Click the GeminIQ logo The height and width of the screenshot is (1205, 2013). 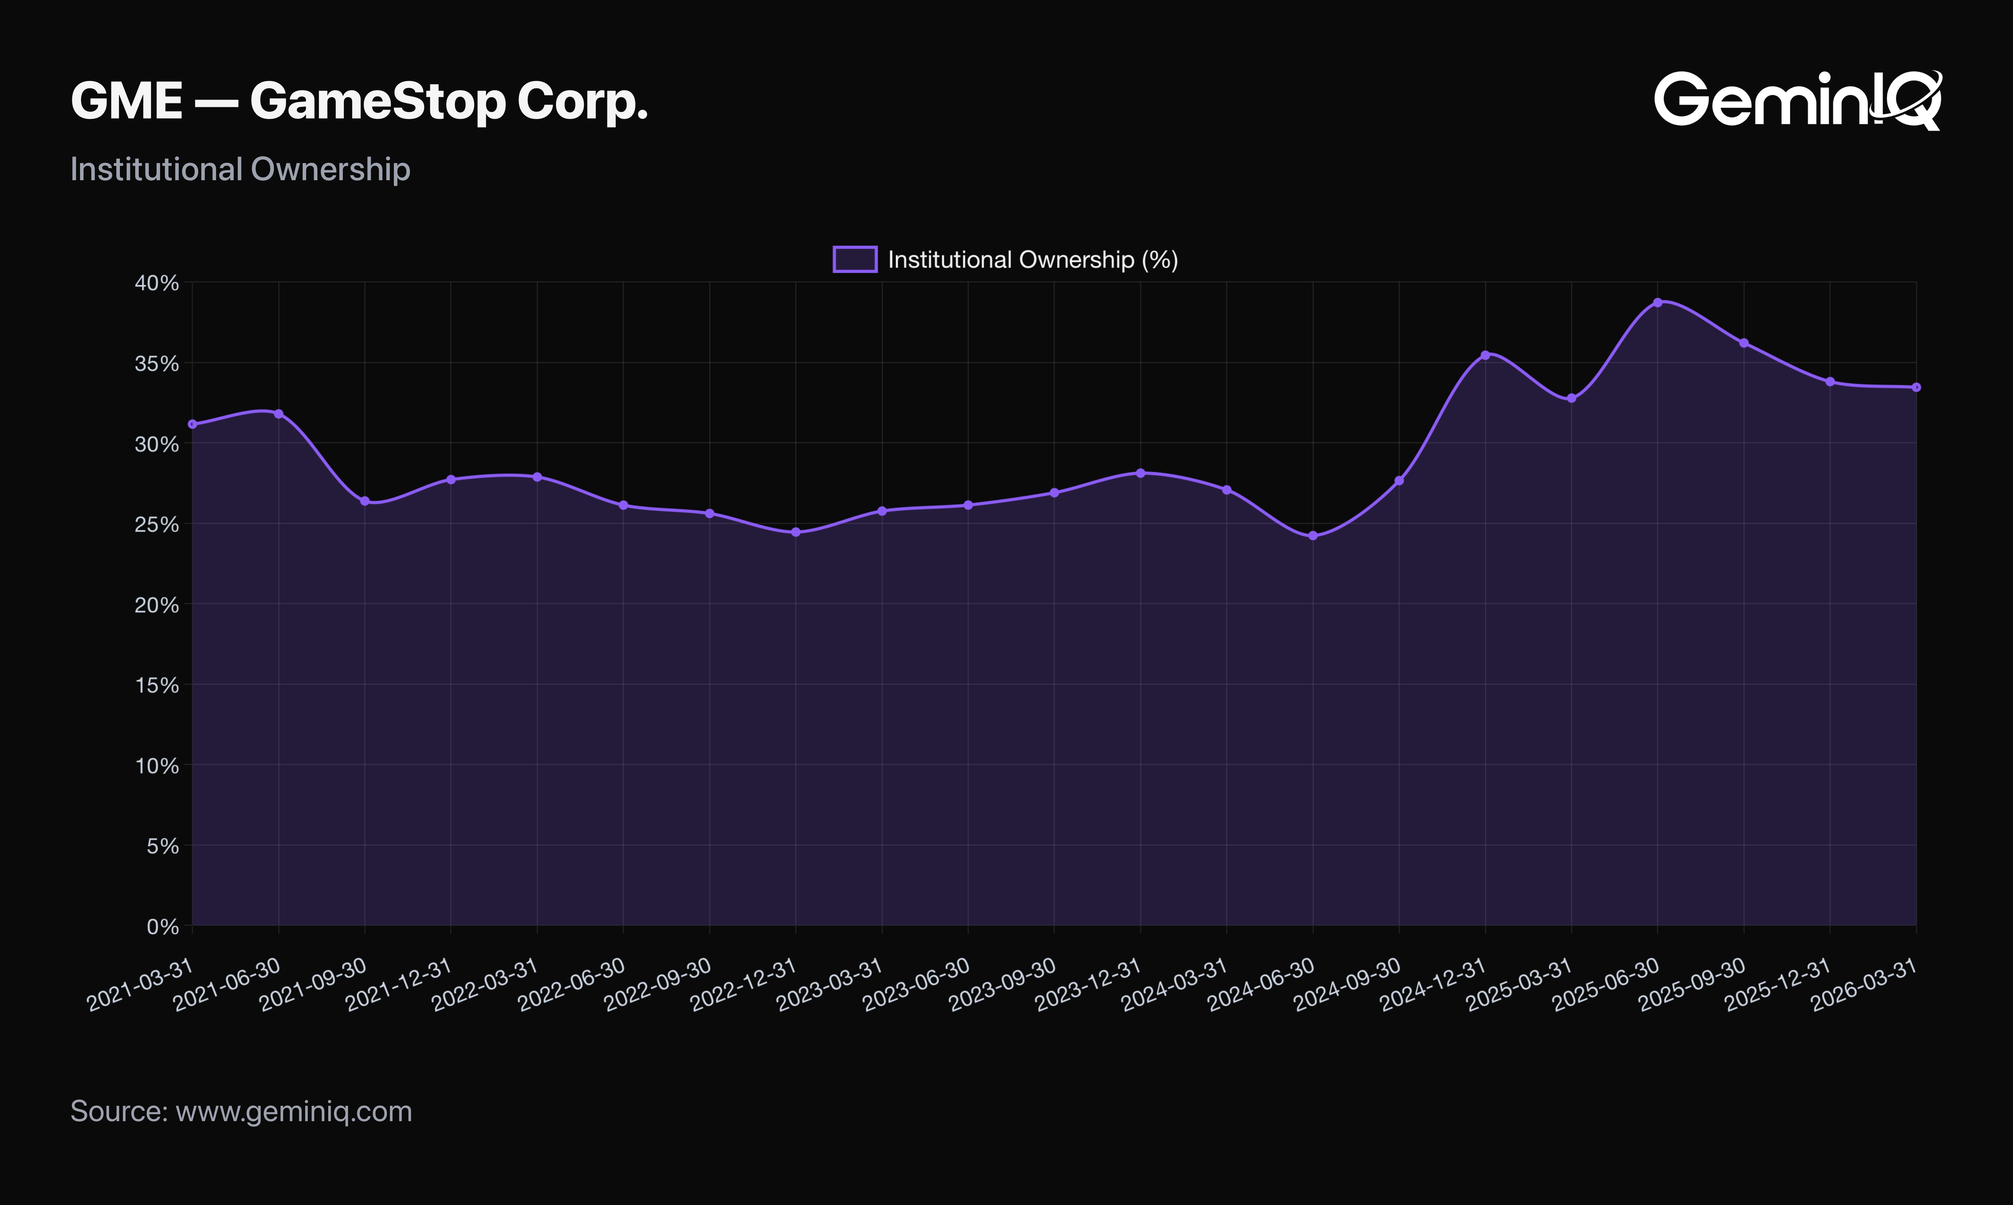point(1798,100)
